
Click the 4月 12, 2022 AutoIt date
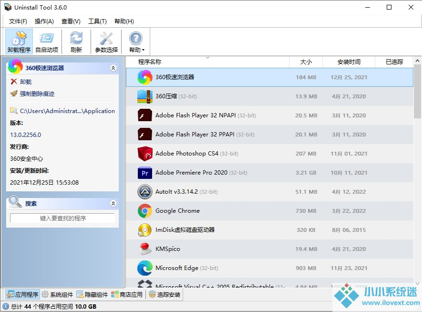click(349, 192)
